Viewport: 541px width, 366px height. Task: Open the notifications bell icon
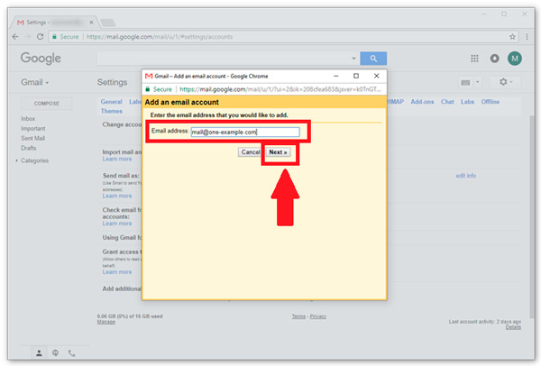coord(494,59)
